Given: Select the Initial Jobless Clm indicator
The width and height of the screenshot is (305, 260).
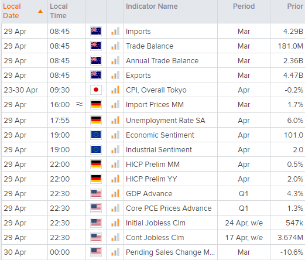Looking at the screenshot, I should [156, 223].
